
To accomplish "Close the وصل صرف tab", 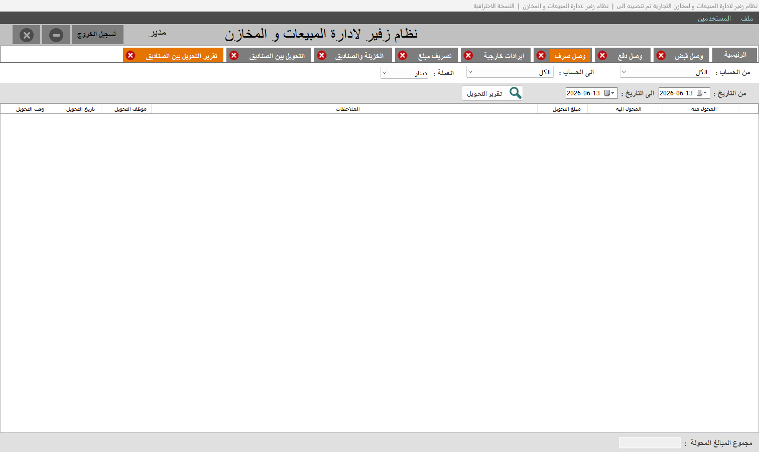I will point(541,55).
